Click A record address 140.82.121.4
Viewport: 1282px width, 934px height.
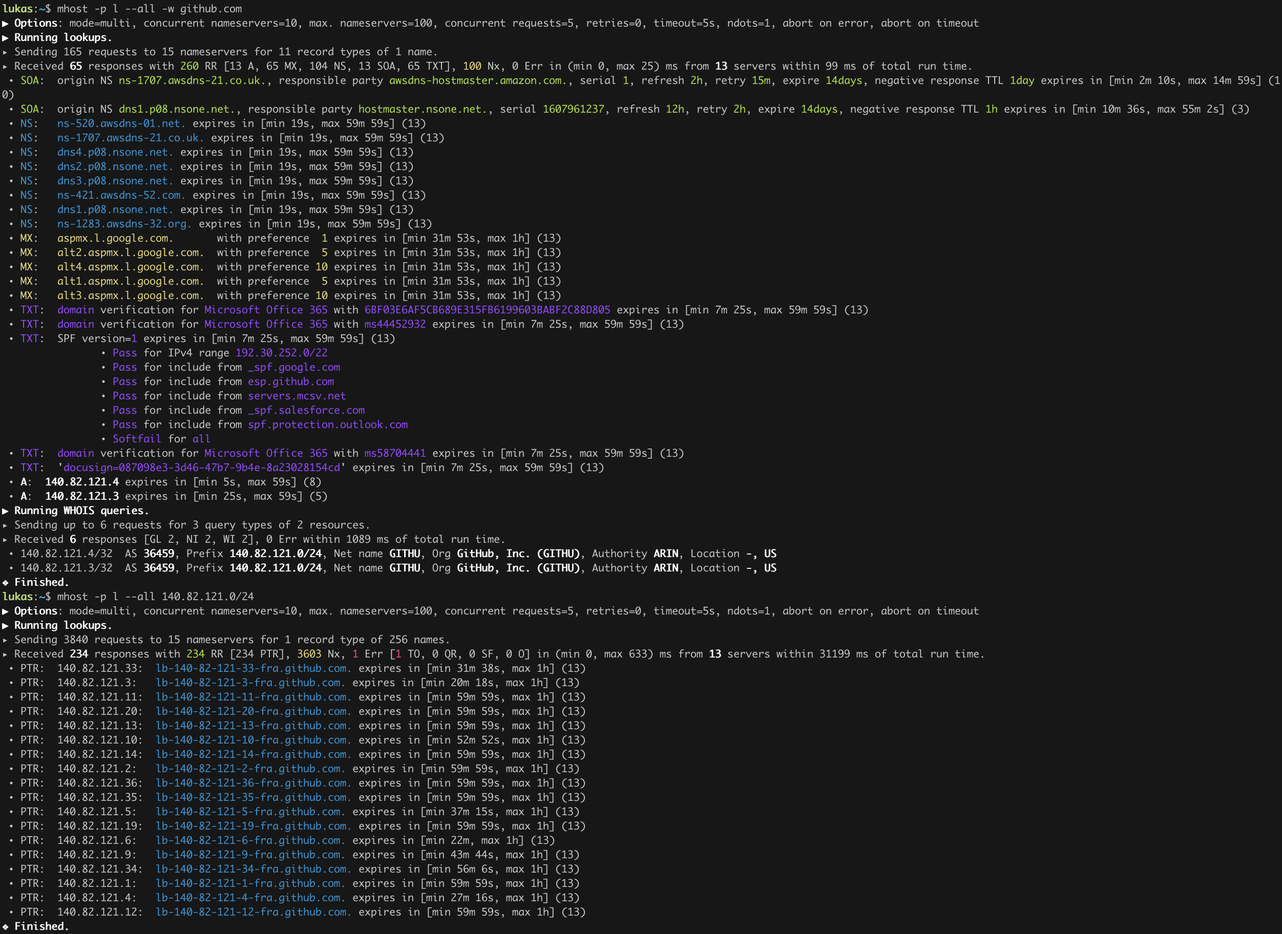pyautogui.click(x=82, y=482)
